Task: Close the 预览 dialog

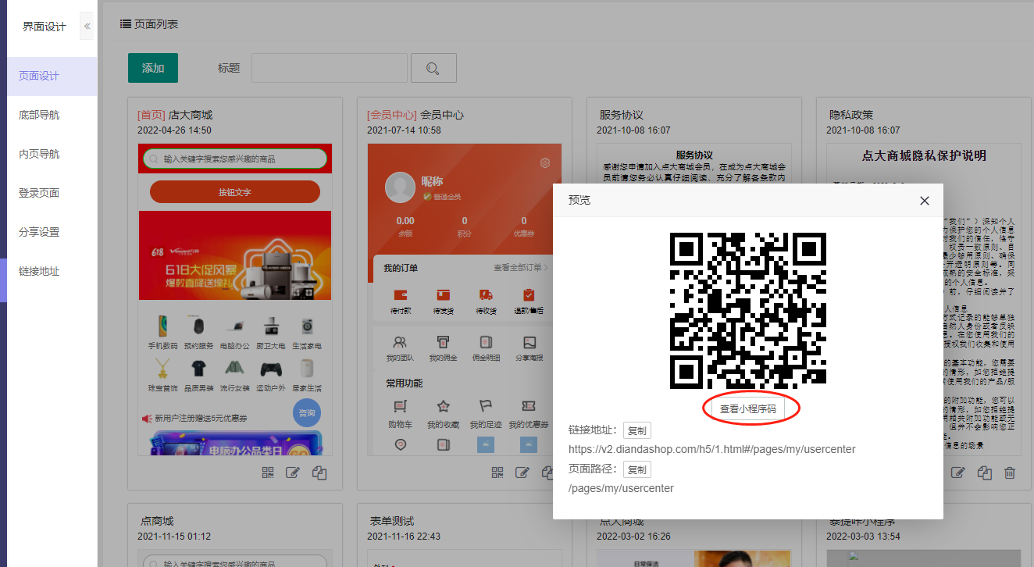Action: coord(925,201)
